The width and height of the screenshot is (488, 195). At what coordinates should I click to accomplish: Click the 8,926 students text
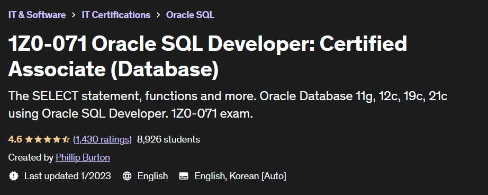click(168, 139)
